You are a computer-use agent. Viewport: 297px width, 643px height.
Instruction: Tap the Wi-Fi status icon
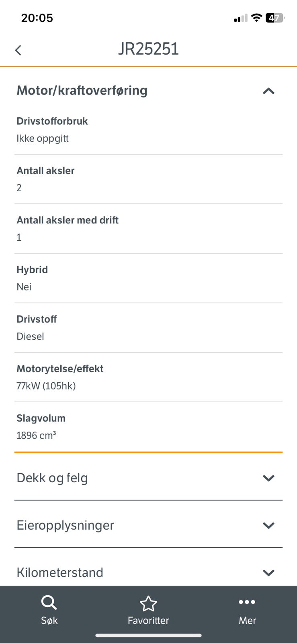tap(256, 18)
